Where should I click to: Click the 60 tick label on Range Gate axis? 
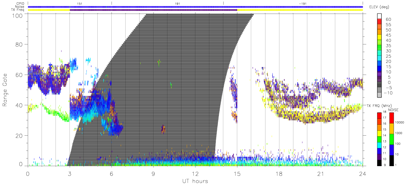(x=19, y=75)
